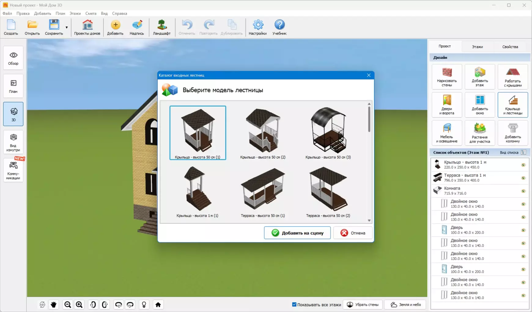Toggle visibility of the Комната object
The height and width of the screenshot is (312, 532).
click(x=523, y=191)
